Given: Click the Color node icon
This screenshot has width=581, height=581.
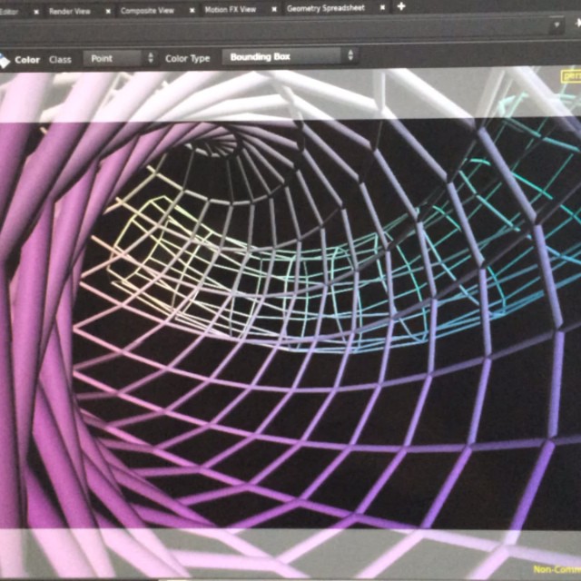Looking at the screenshot, I should (x=5, y=60).
